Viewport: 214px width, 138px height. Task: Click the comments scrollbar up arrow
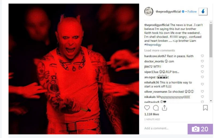click(x=211, y=22)
